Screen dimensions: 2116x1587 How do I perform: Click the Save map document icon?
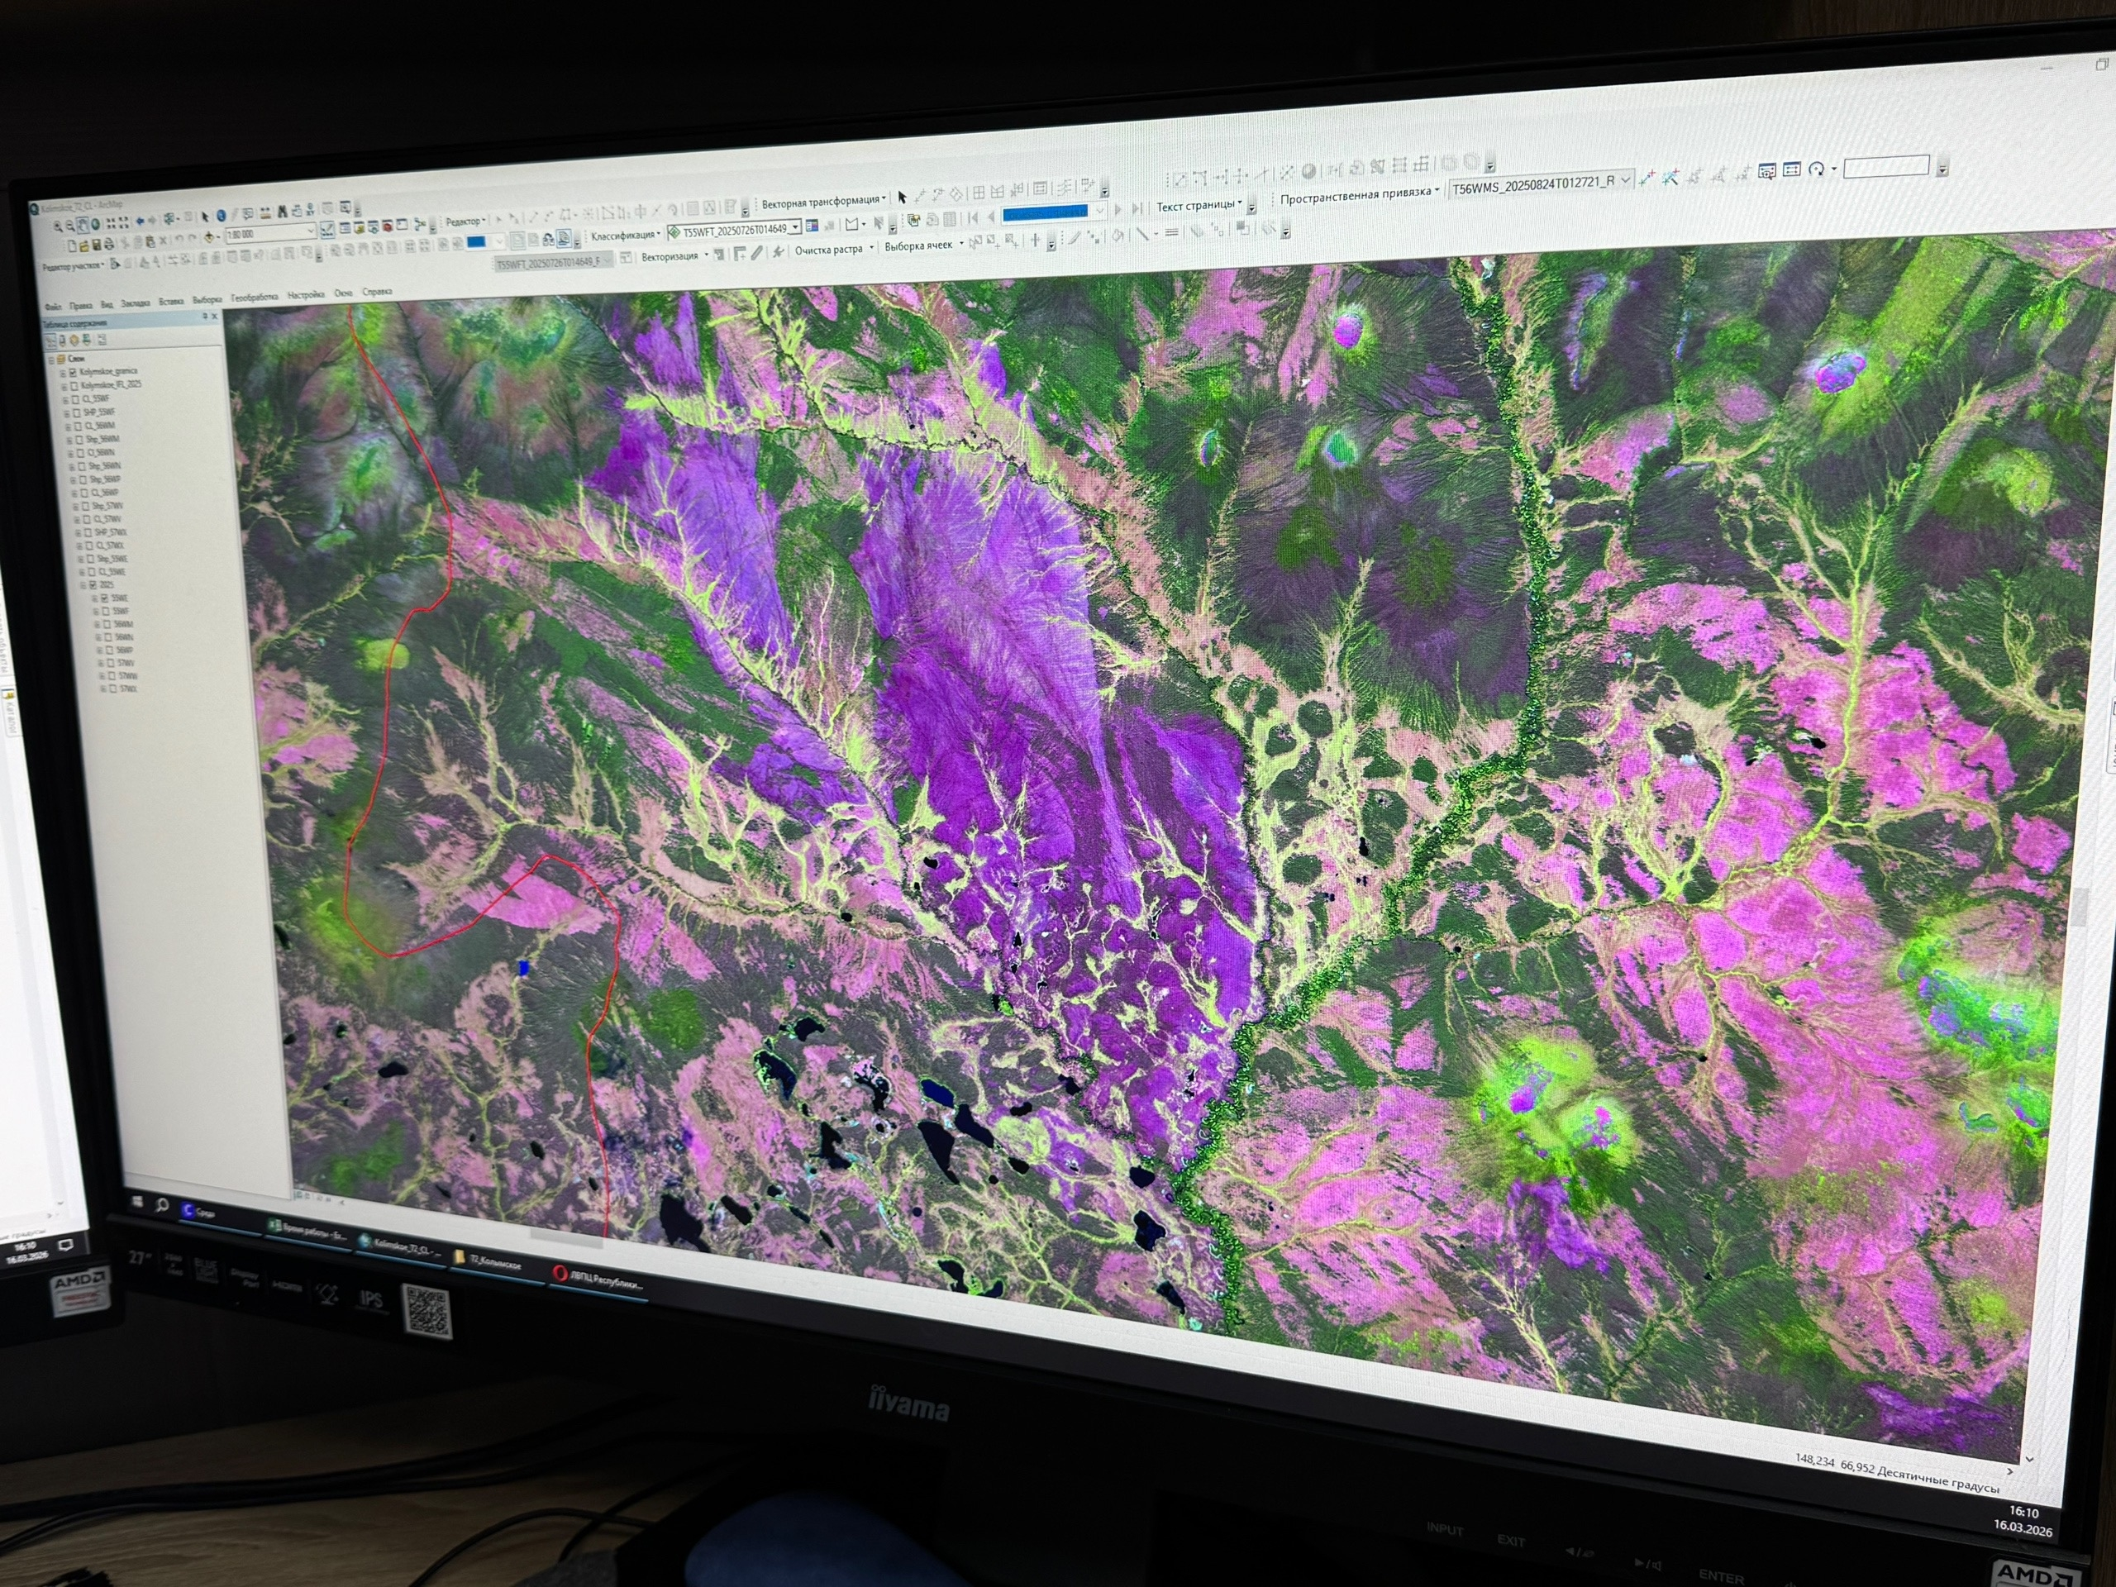click(x=98, y=245)
